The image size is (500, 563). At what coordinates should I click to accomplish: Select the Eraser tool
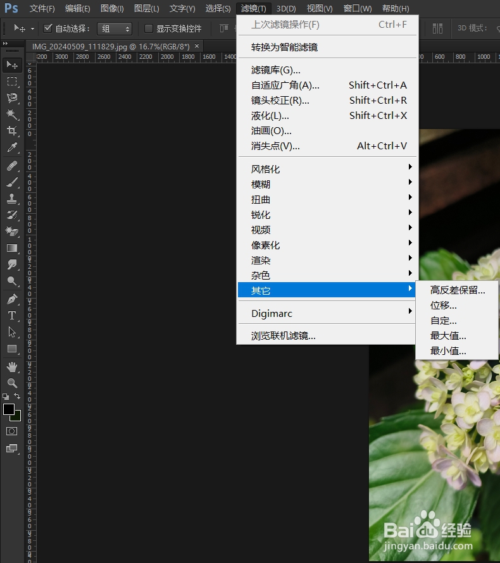(x=12, y=232)
